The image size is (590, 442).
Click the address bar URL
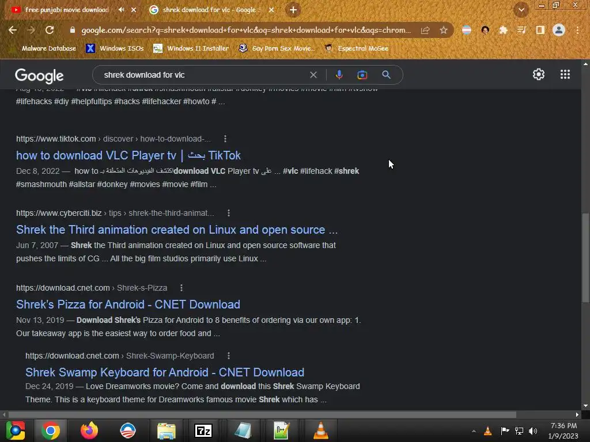(x=245, y=30)
